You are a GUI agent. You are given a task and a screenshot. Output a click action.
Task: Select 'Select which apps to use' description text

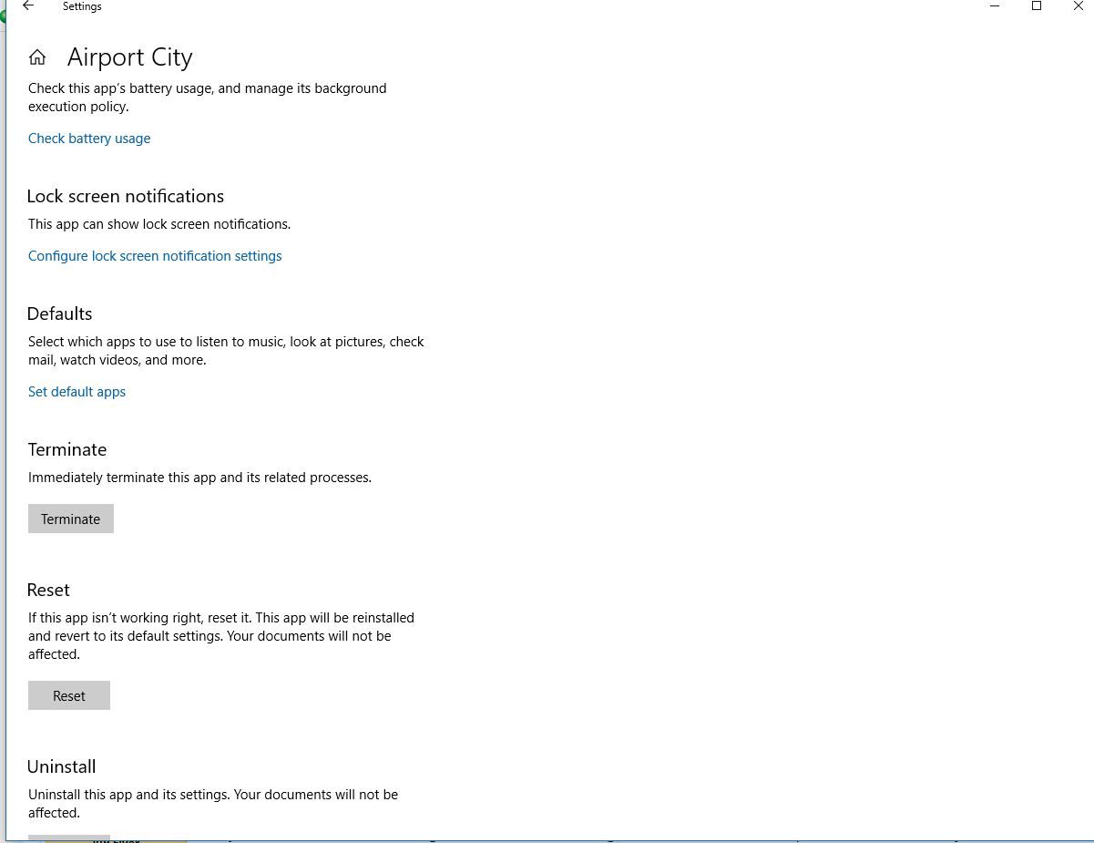(226, 351)
